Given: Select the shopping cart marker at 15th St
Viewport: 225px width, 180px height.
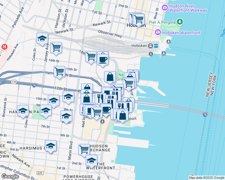Looking at the screenshot, I should point(59,73).
